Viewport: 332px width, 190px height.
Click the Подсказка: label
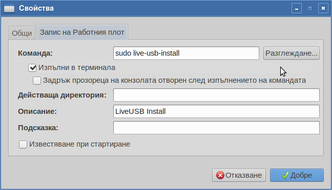tap(38, 128)
